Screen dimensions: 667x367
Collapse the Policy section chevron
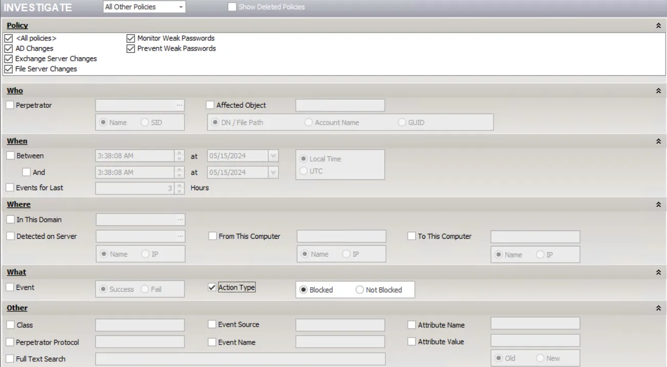pyautogui.click(x=658, y=26)
